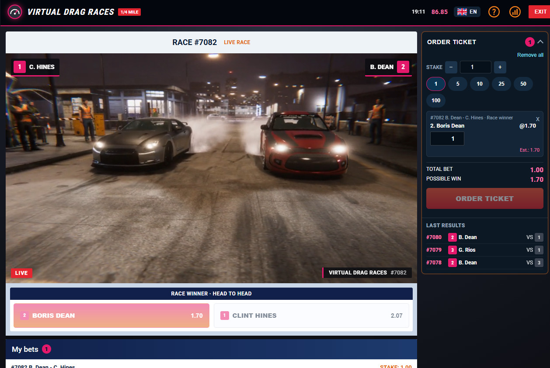Click the bet slip stake field
550x368 pixels.
(447, 139)
